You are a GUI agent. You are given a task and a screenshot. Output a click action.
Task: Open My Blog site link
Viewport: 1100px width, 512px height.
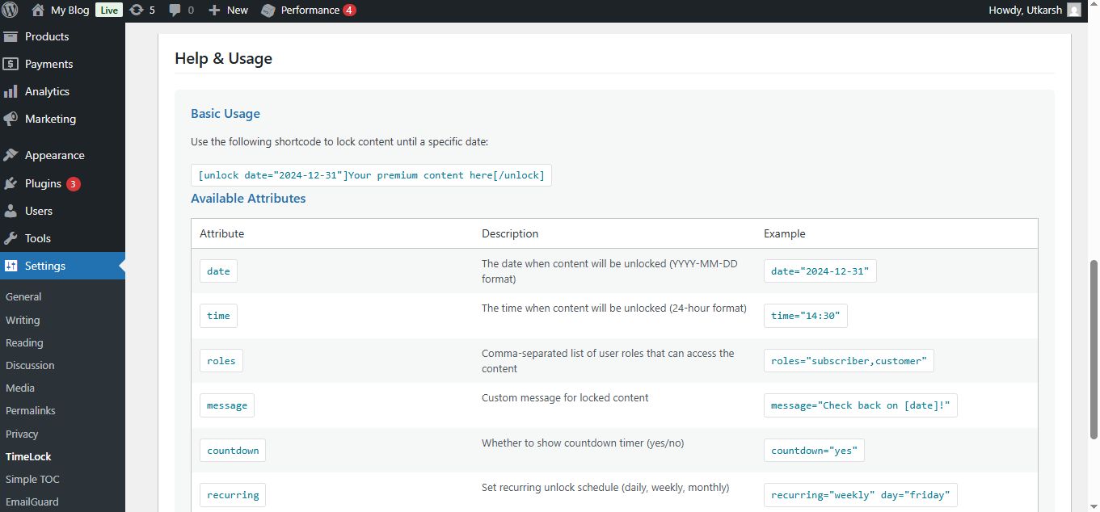click(x=70, y=10)
